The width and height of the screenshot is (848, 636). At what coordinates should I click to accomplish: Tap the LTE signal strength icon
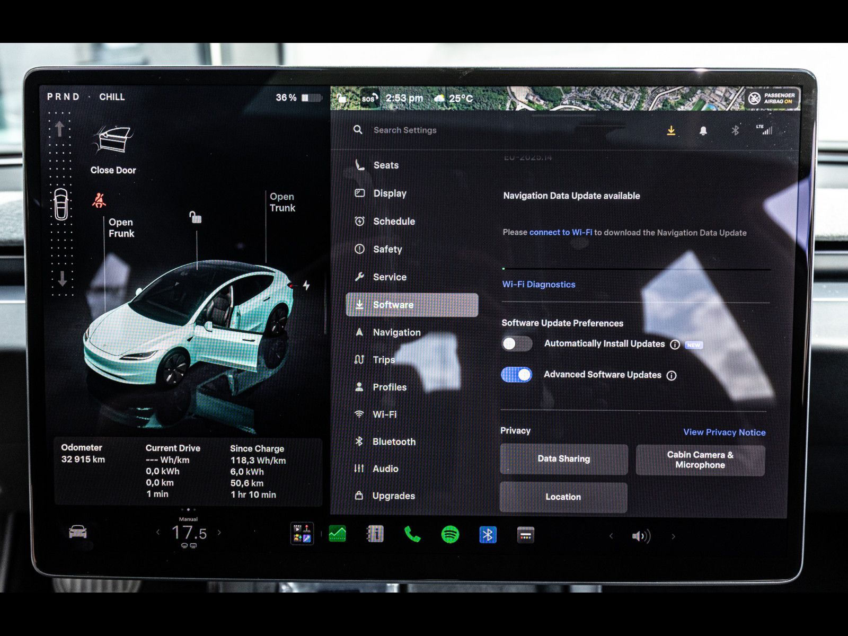click(x=764, y=129)
